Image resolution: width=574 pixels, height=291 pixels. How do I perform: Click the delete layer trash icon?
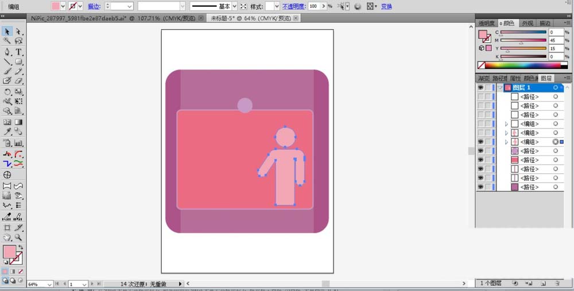tap(557, 283)
